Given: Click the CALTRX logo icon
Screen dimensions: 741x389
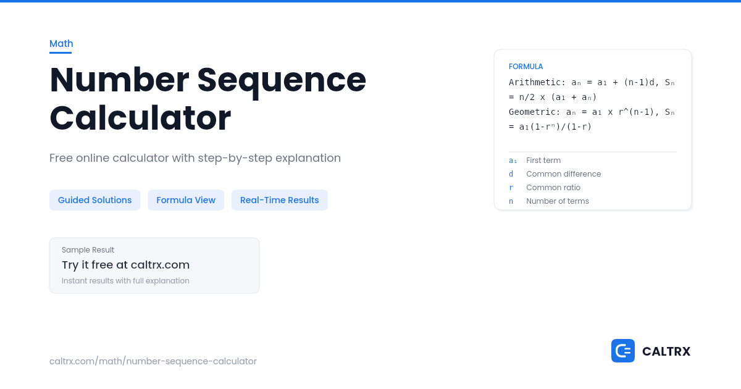Looking at the screenshot, I should [622, 351].
